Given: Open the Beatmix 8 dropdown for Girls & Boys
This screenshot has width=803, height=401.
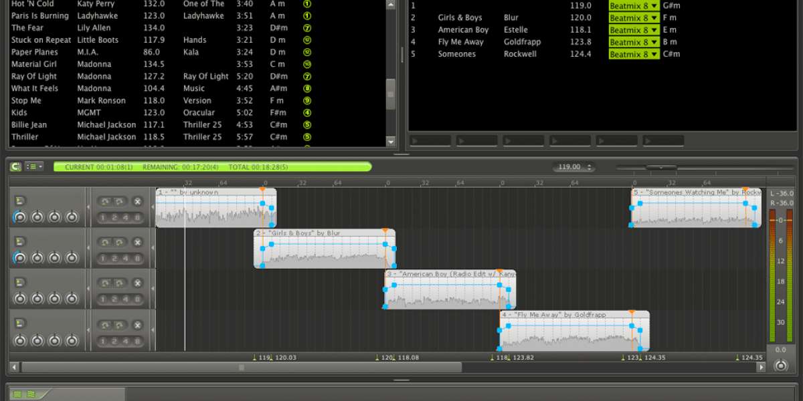Looking at the screenshot, I should (634, 17).
